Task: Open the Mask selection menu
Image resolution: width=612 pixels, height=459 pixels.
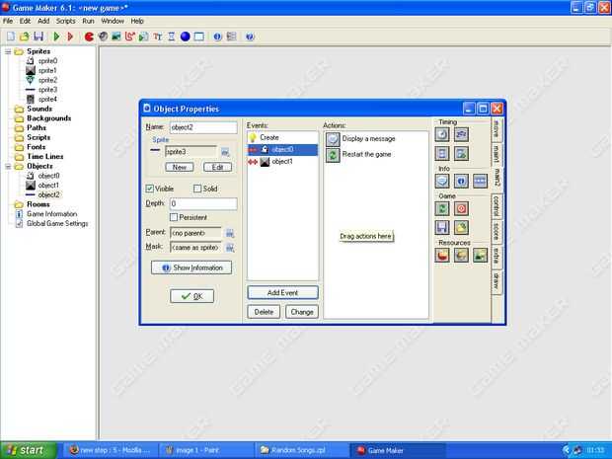Action: coord(230,248)
